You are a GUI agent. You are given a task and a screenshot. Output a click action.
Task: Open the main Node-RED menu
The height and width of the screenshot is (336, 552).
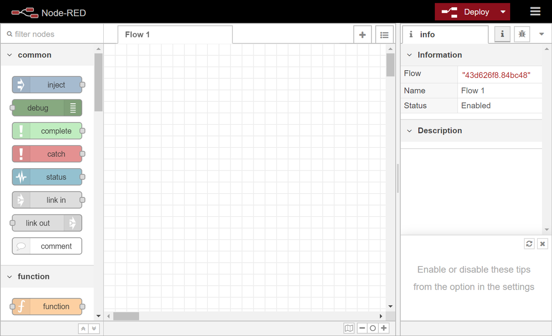(535, 11)
